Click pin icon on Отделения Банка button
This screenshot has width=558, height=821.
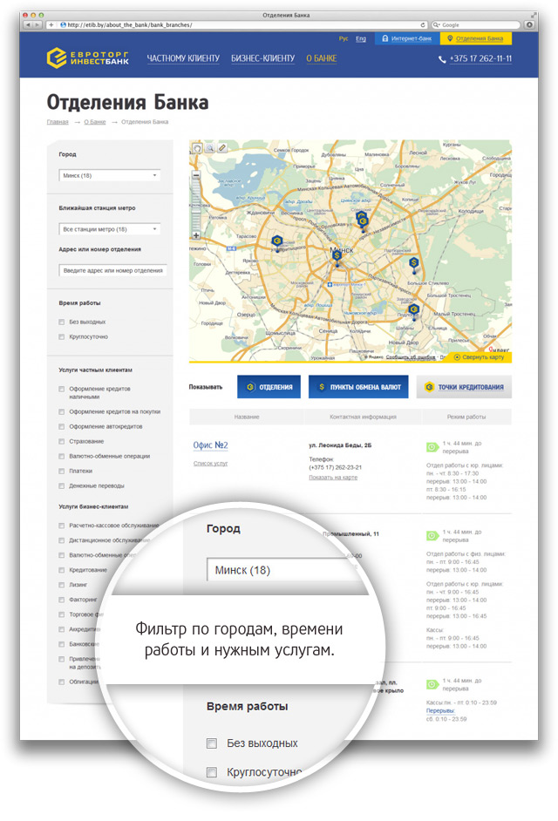(450, 38)
